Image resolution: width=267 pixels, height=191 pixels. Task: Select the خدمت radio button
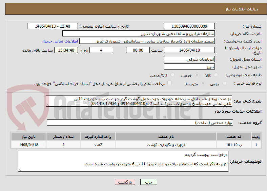(197, 75)
